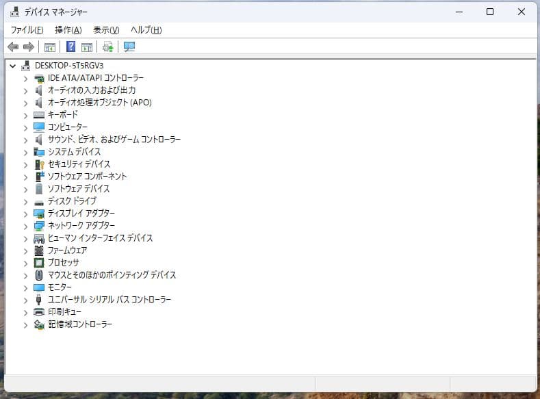The image size is (540, 399).
Task: Click the ソフトウェア コンポーネント icon
Action: pos(40,177)
